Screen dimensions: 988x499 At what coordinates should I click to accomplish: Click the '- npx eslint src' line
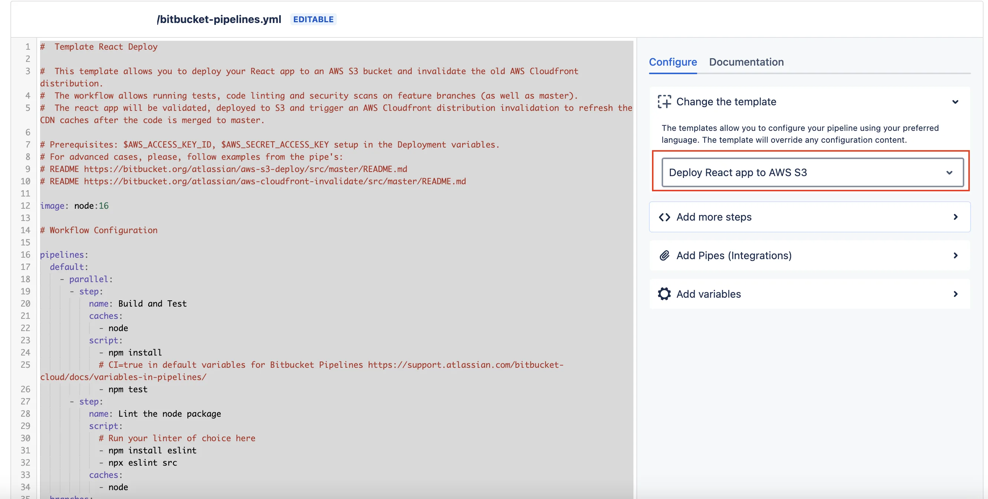tap(138, 463)
